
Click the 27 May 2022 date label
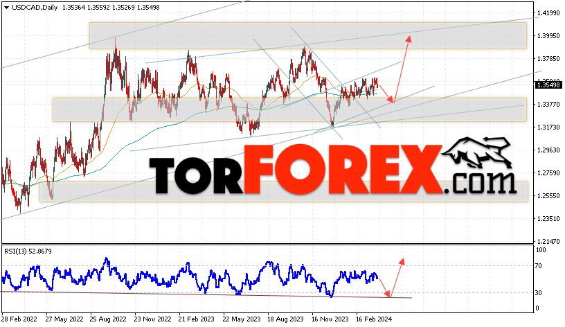coord(64,319)
